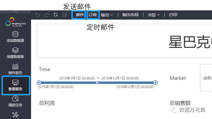Click the Time filter label
The image size is (212, 119).
click(x=44, y=69)
